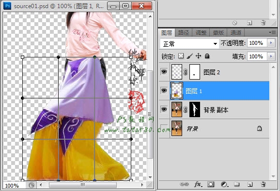Screen dimensions: 280x191
Task: Click the lock icon on 背景 layer
Action: 259,128
